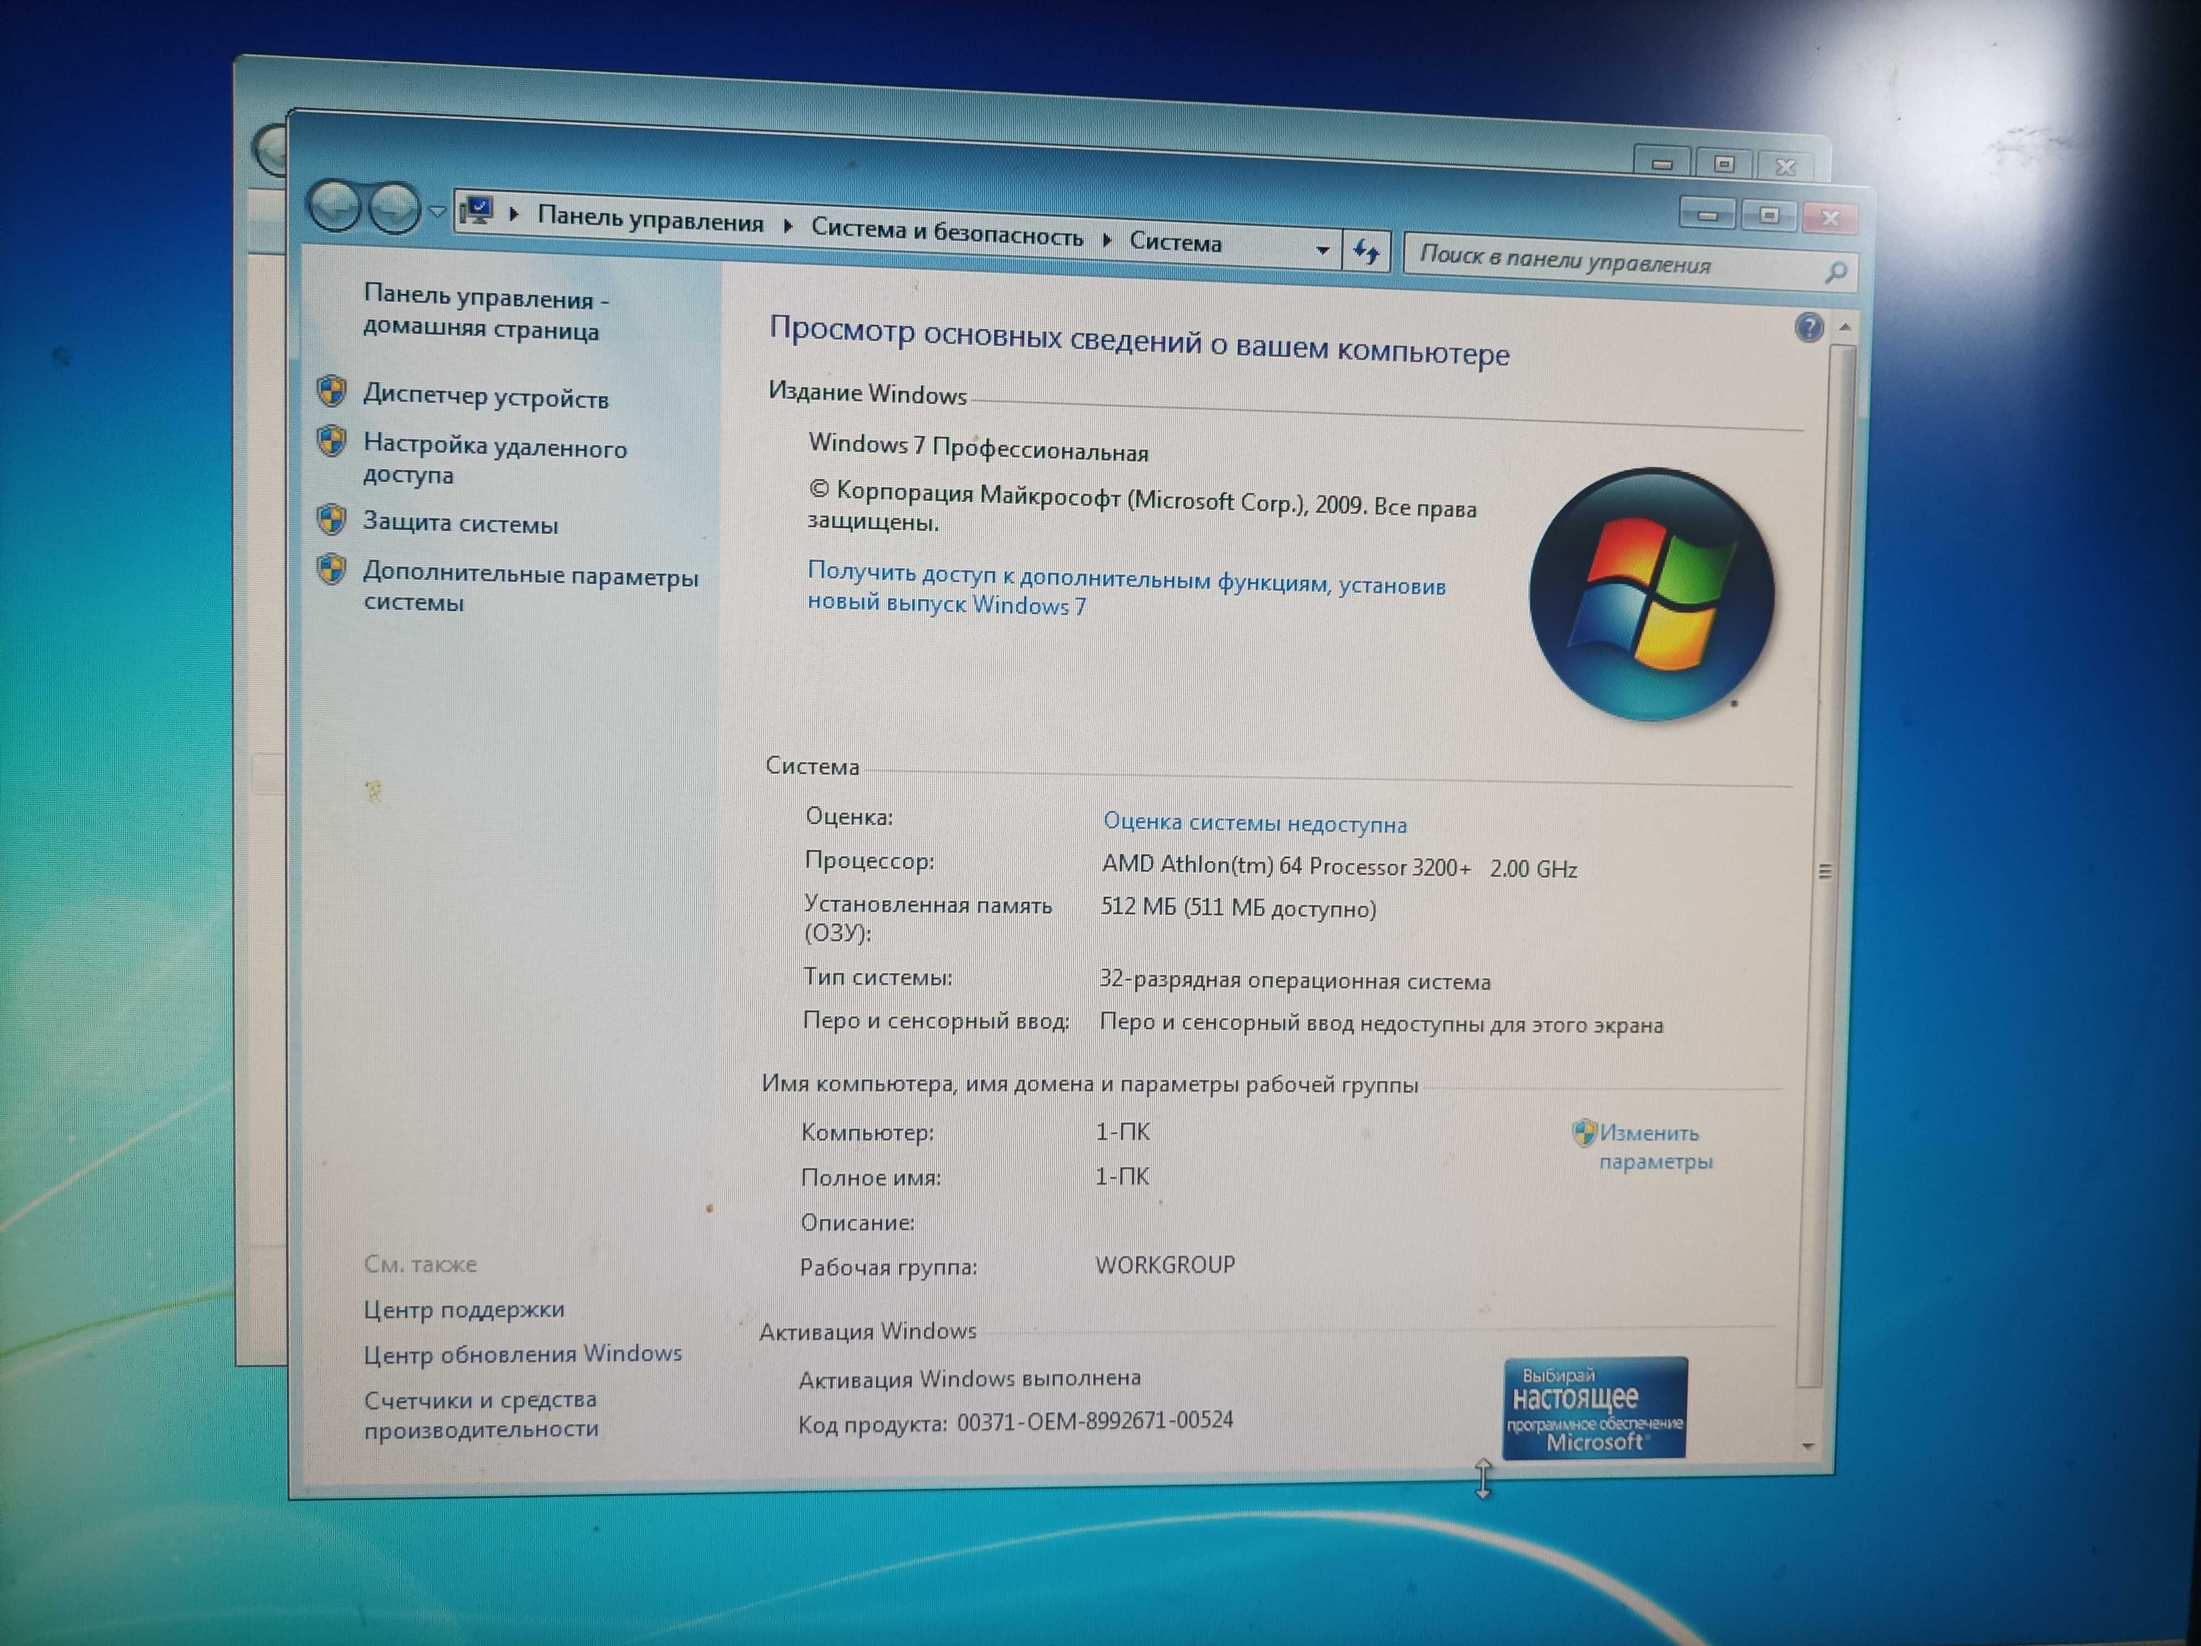Open Диспетчер устройств link
2201x1646 pixels.
(485, 396)
